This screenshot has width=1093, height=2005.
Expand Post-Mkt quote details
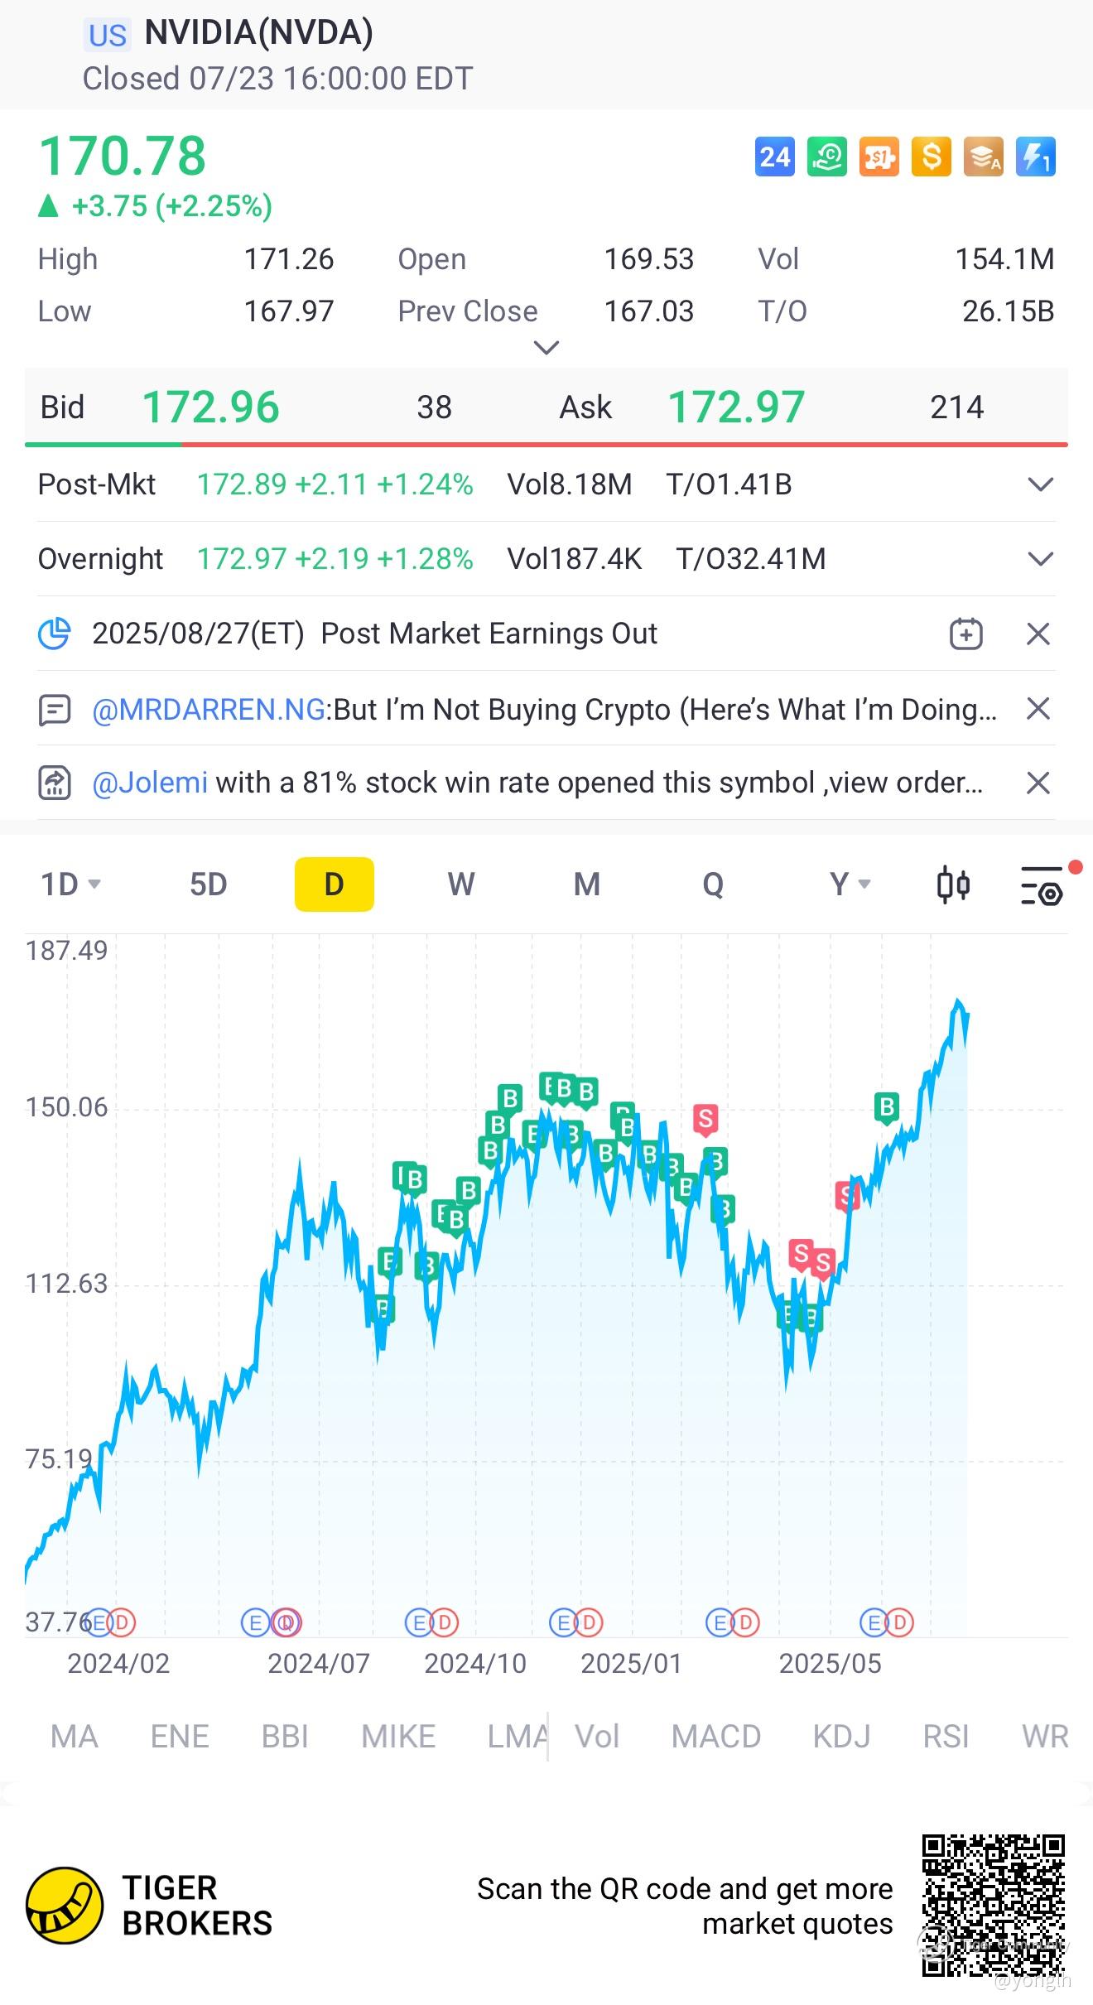pyautogui.click(x=1040, y=484)
